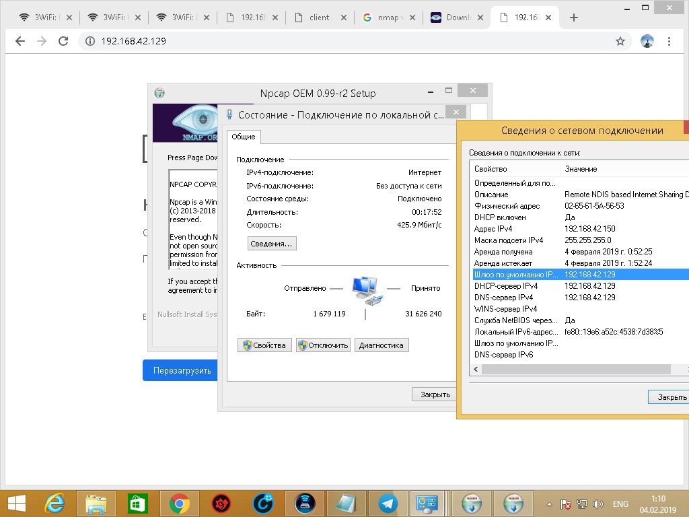This screenshot has height=517, width=689.
Task: Open the red gear app in taskbar
Action: (x=221, y=504)
